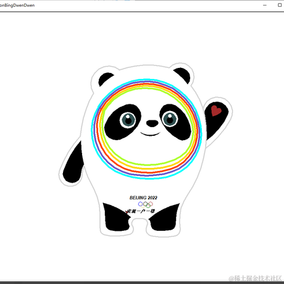Click the Olympic rings emblem
The height and width of the screenshot is (284, 284).
click(146, 204)
